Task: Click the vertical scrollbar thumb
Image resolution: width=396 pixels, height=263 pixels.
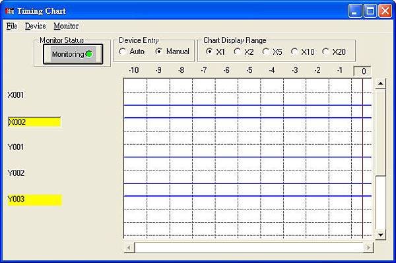Action: (x=380, y=132)
